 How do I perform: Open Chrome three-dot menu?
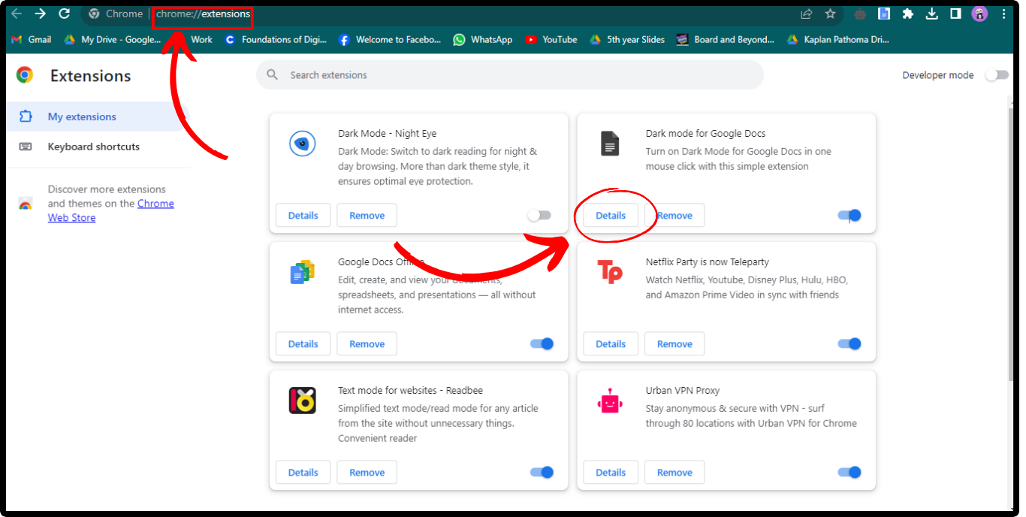(x=1004, y=14)
